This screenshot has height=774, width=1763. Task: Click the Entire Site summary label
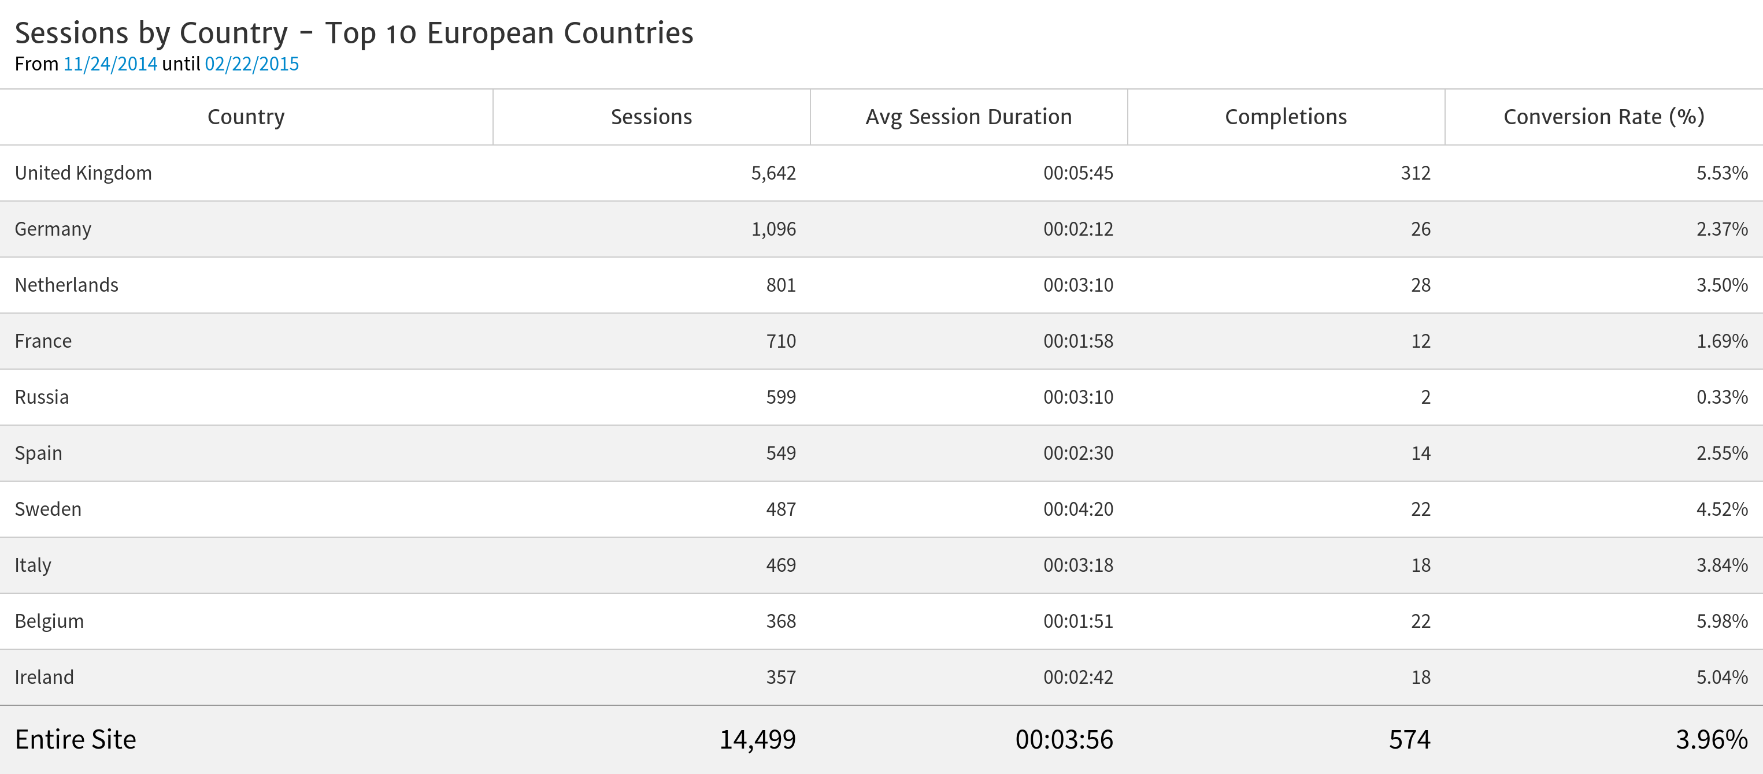(x=75, y=740)
